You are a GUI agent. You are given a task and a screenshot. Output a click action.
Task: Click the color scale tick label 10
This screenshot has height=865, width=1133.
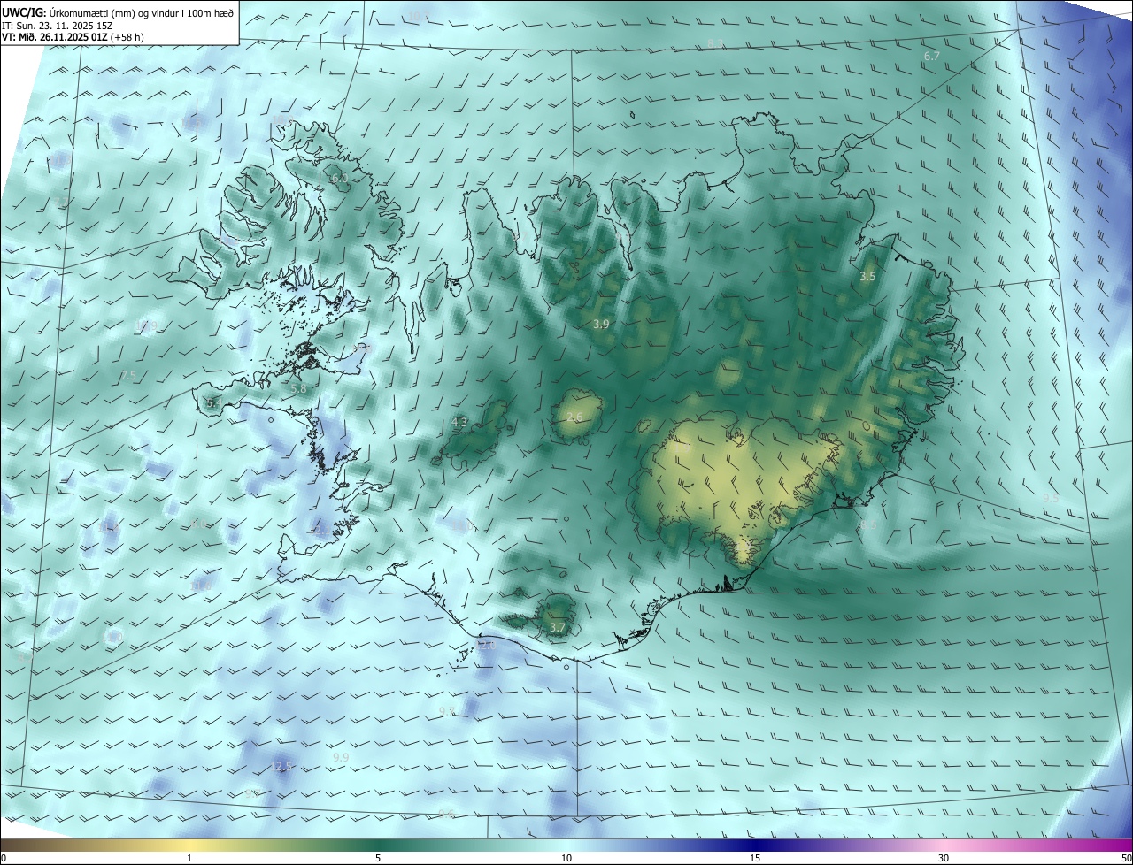tap(566, 858)
